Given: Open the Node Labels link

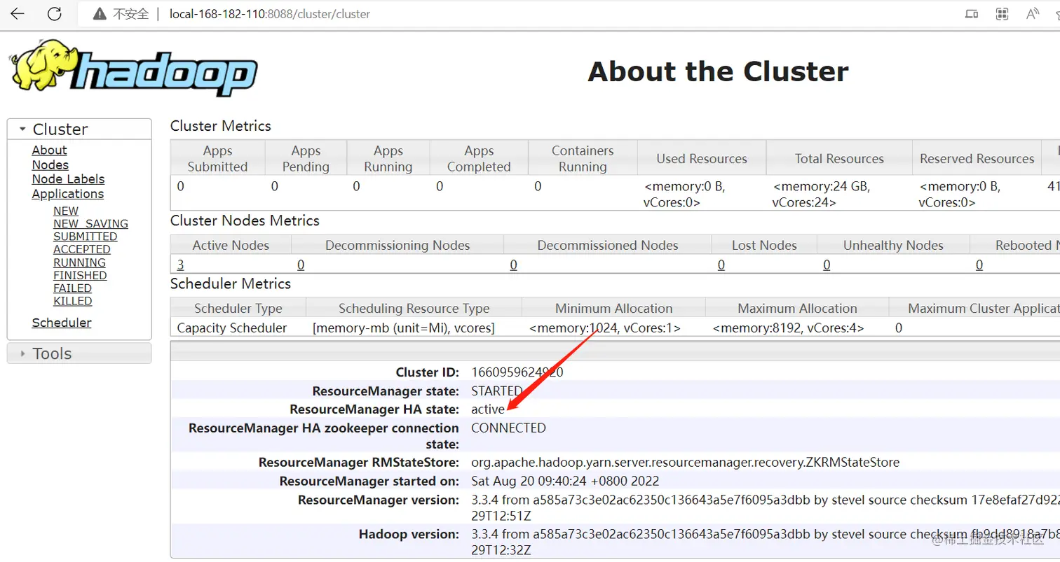Looking at the screenshot, I should (x=68, y=179).
